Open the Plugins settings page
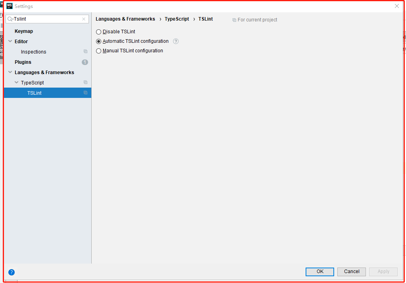The height and width of the screenshot is (283, 406). pyautogui.click(x=23, y=62)
